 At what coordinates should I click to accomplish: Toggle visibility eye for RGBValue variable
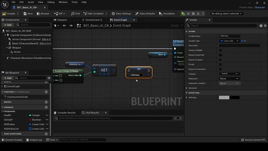point(47,124)
